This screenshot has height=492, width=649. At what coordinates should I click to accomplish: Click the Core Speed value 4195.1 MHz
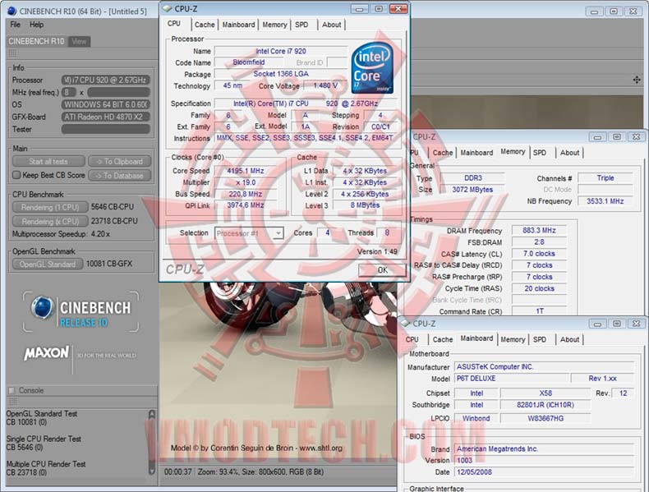click(246, 171)
